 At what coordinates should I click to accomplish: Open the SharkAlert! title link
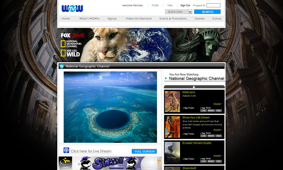click(x=189, y=168)
